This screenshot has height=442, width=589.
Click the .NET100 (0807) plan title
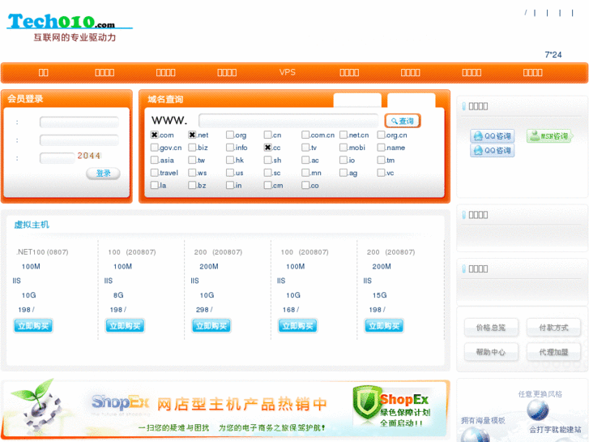point(42,252)
